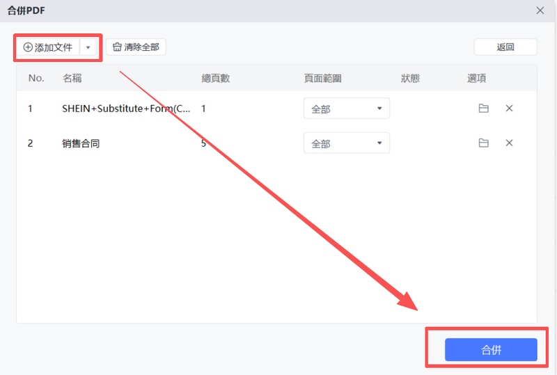This screenshot has height=375, width=557.
Task: Close the 合併PDF dialog window
Action: tap(540, 10)
